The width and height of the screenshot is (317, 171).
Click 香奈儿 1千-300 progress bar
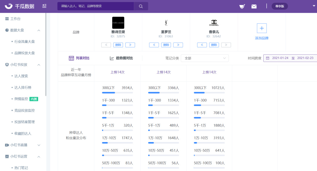click(x=209, y=105)
